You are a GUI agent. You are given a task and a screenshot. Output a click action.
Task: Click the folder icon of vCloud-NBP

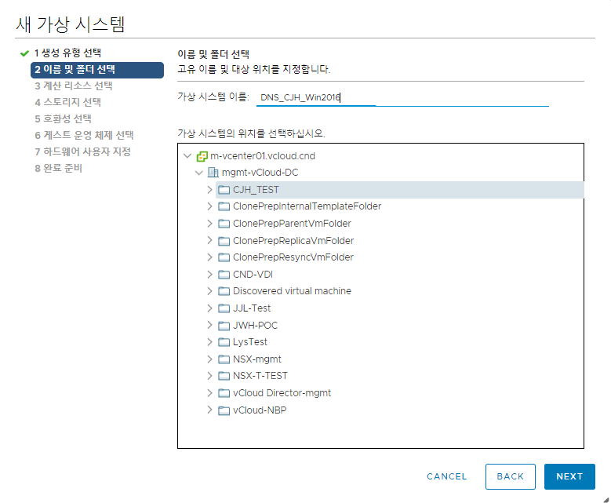click(x=224, y=410)
